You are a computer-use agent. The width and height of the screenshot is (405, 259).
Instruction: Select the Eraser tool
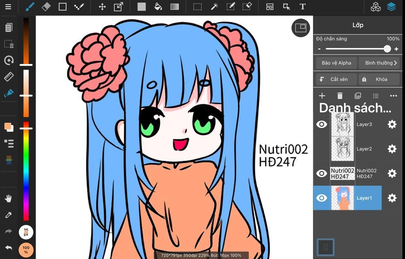(46, 7)
